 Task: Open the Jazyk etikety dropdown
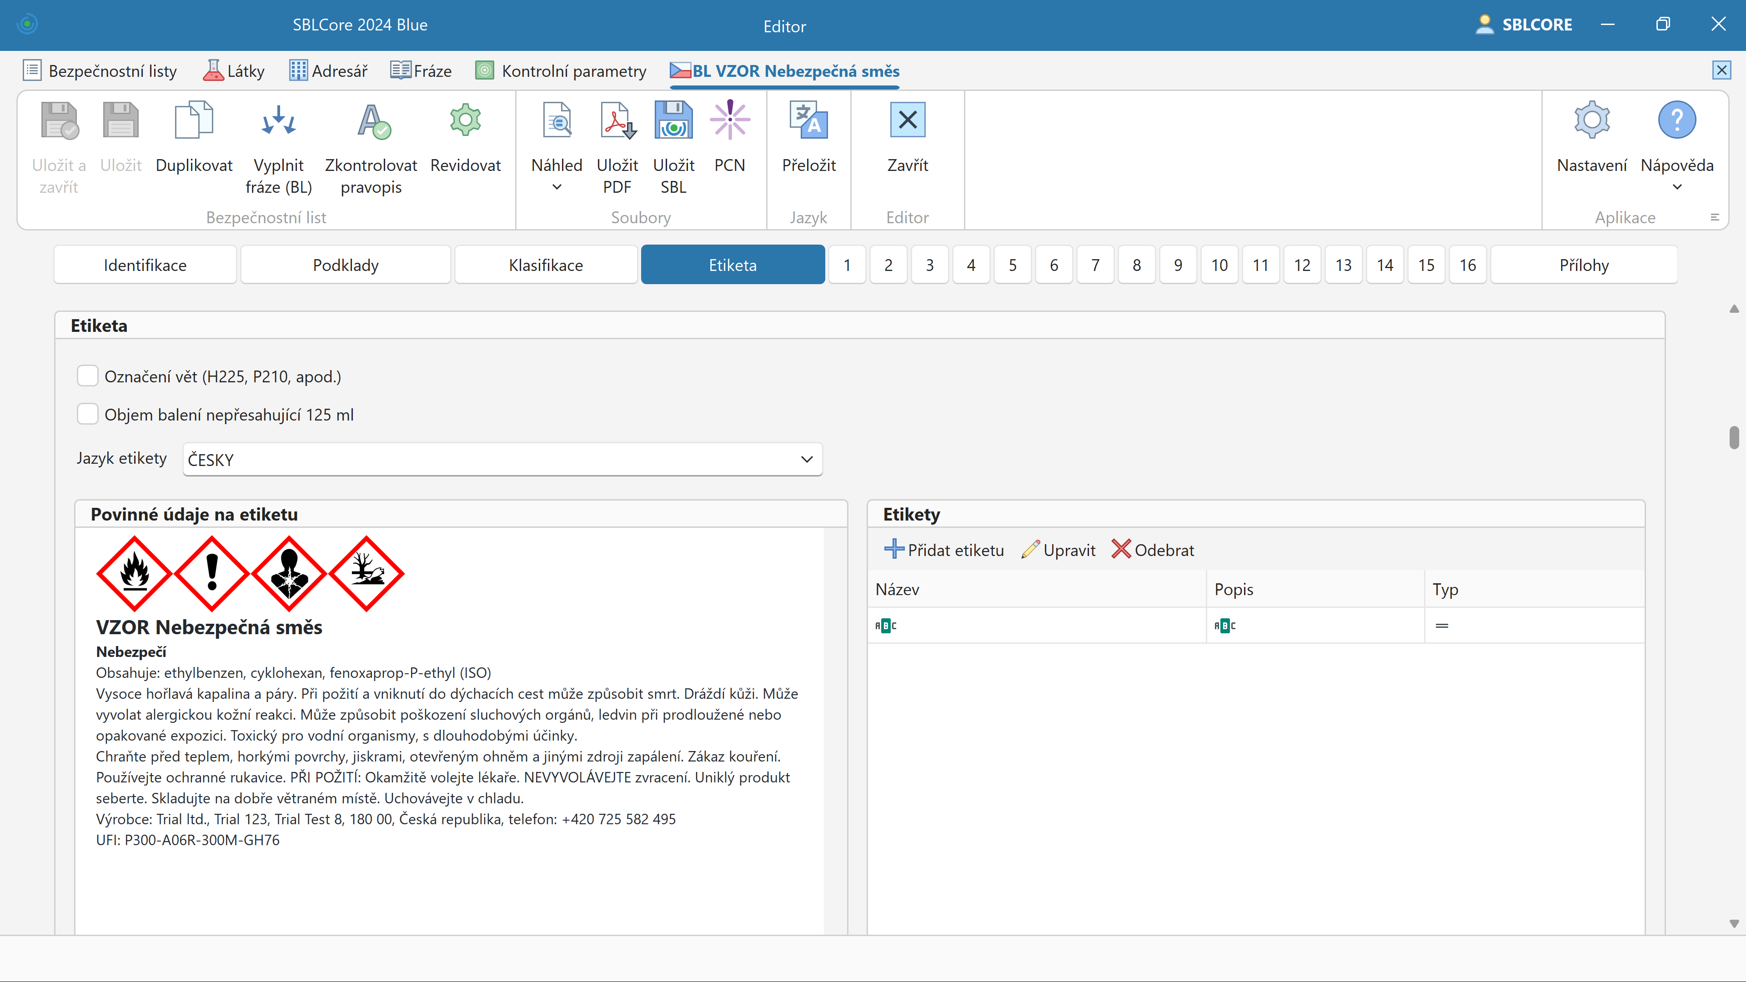click(807, 460)
